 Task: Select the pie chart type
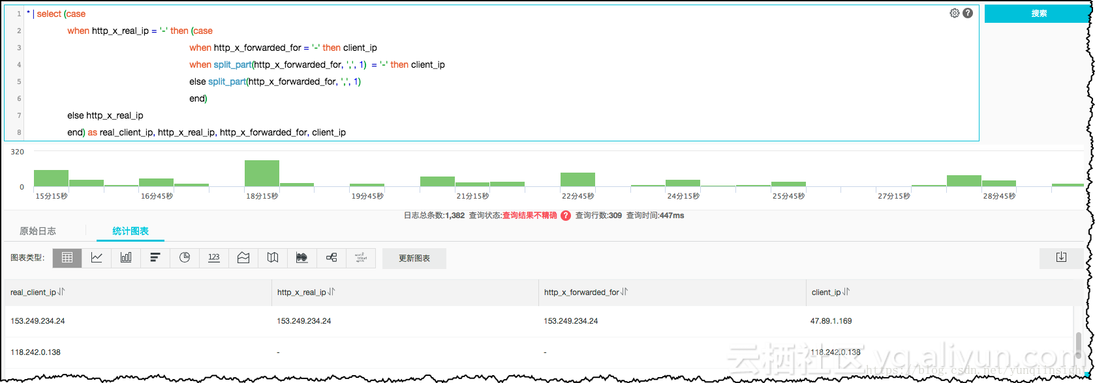(x=185, y=258)
